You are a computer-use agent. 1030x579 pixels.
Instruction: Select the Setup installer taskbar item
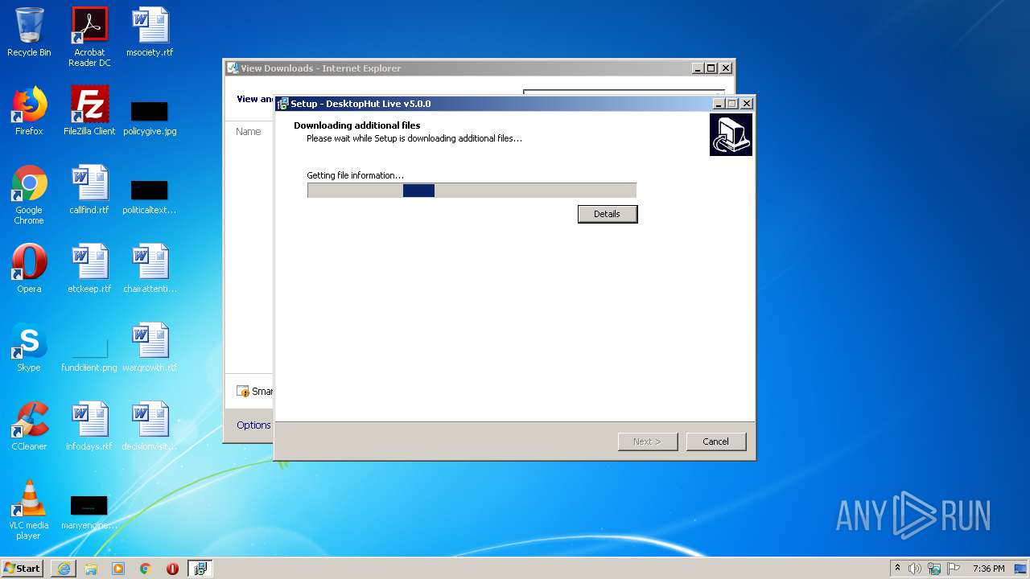pyautogui.click(x=200, y=569)
